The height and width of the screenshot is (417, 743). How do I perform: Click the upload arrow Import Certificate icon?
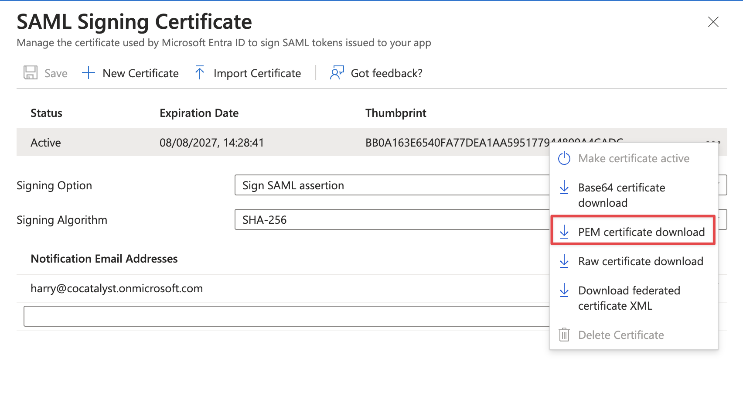click(x=200, y=73)
